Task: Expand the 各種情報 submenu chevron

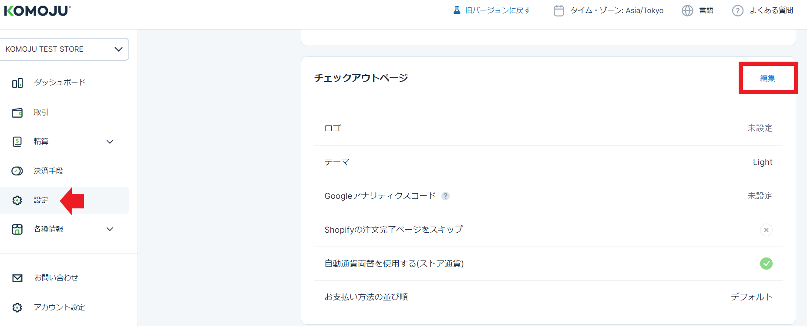Action: [110, 229]
